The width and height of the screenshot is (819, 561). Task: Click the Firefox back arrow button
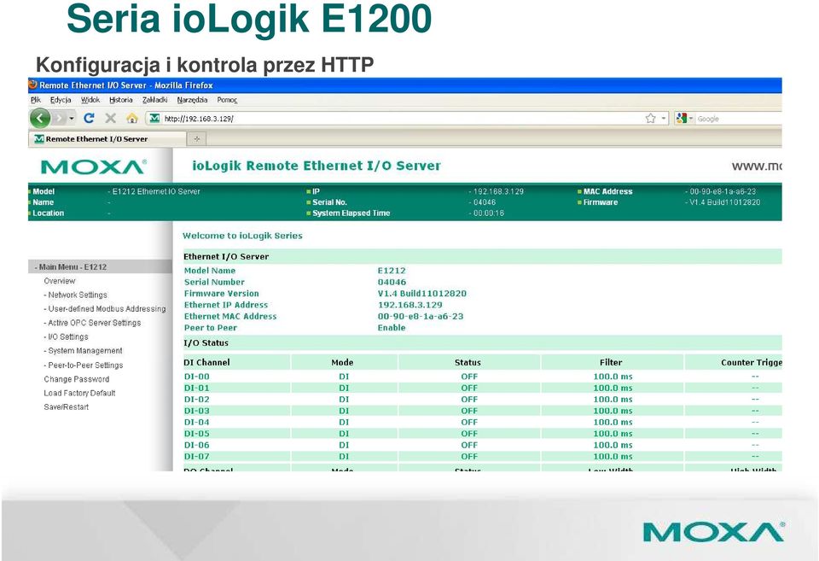pos(40,118)
